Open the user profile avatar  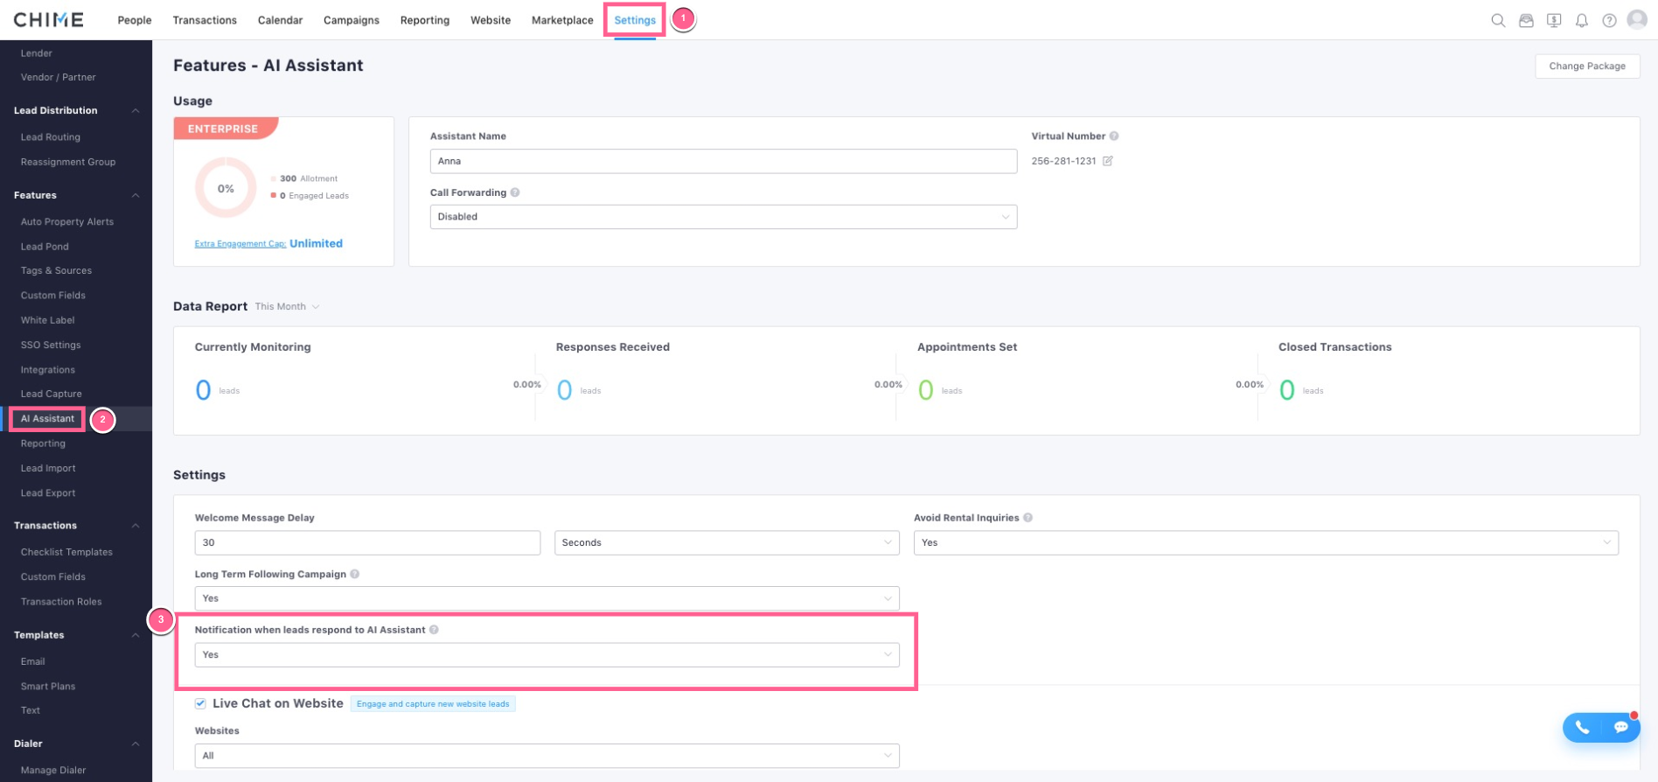pyautogui.click(x=1637, y=19)
